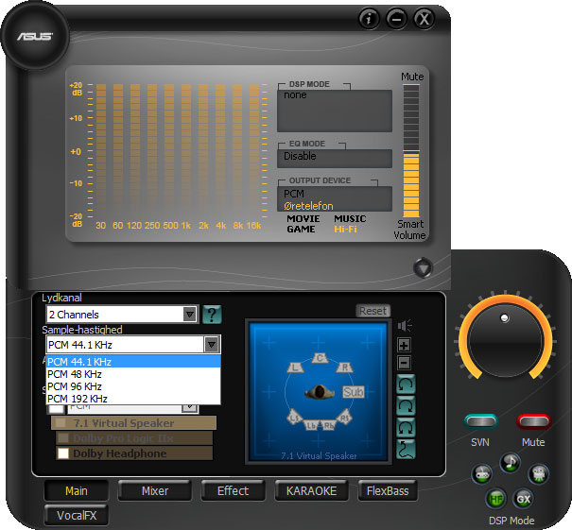Click the third rotate arrow icon
Screen dimensions: 572x530
(x=406, y=427)
